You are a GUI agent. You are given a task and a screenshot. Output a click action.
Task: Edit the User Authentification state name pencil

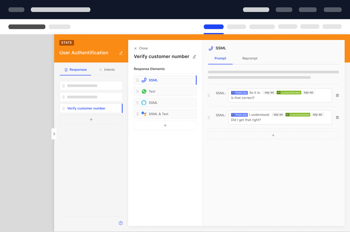[x=121, y=53]
